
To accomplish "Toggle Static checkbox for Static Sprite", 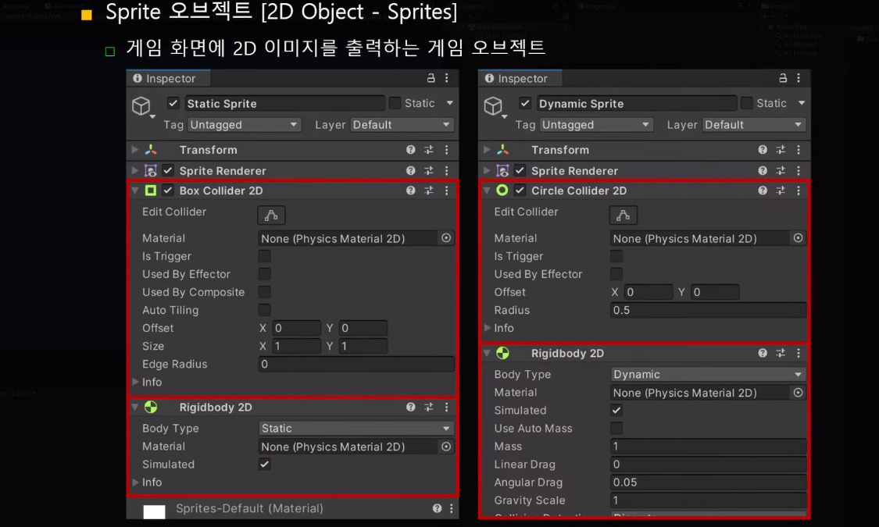I will coord(395,103).
